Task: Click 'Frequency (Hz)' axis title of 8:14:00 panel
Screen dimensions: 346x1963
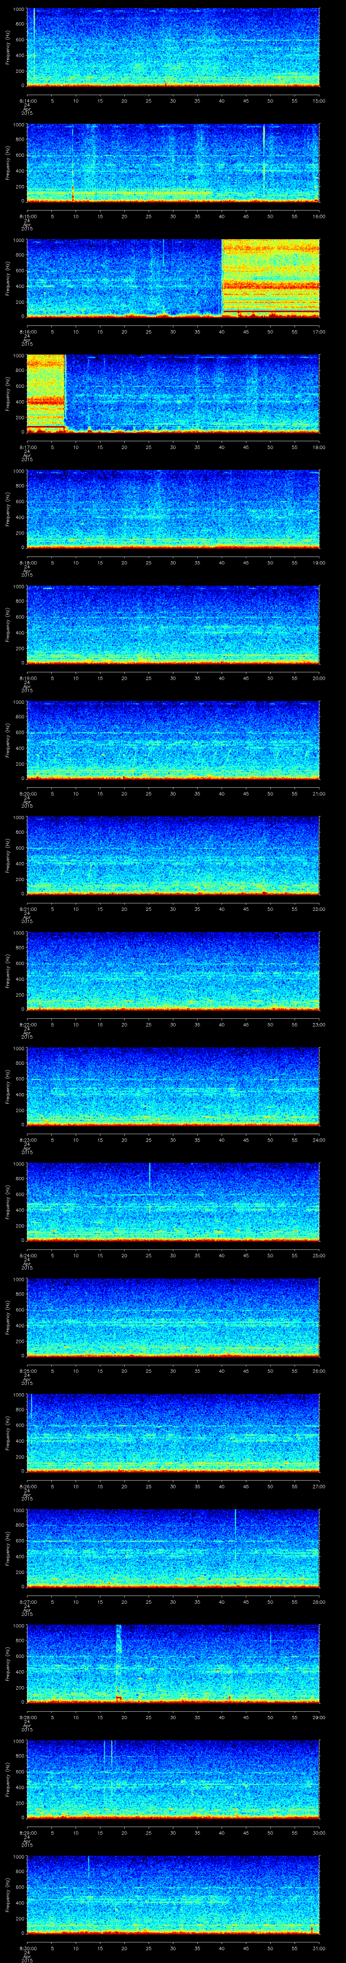Action: 8,47
